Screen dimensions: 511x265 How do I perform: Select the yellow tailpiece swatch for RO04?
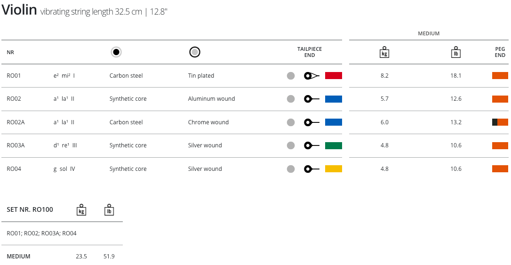[x=334, y=169]
